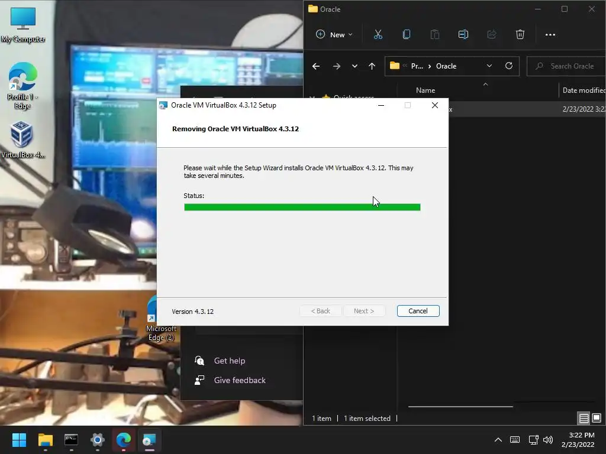
Task: Click the Share icon in Explorer toolbar
Action: (x=492, y=35)
